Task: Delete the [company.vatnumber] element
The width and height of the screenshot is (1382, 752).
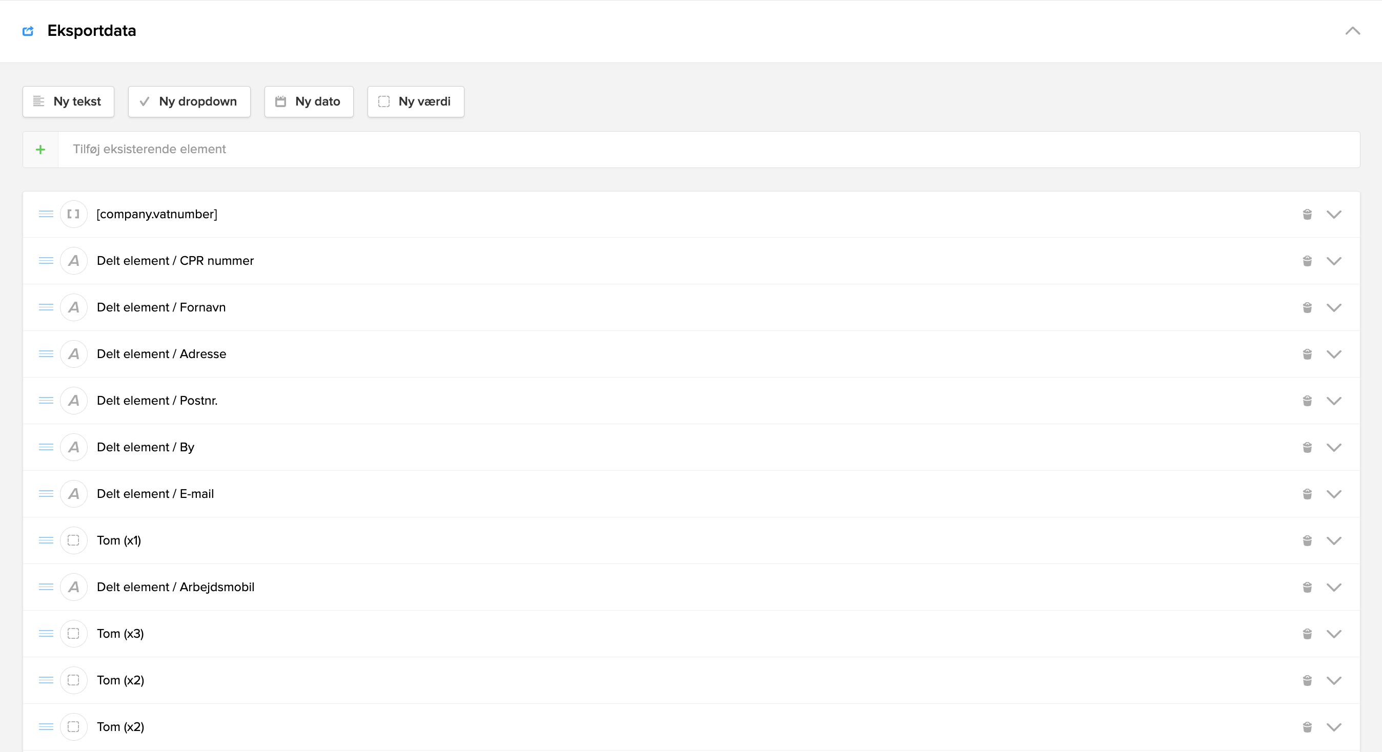Action: [x=1307, y=215]
